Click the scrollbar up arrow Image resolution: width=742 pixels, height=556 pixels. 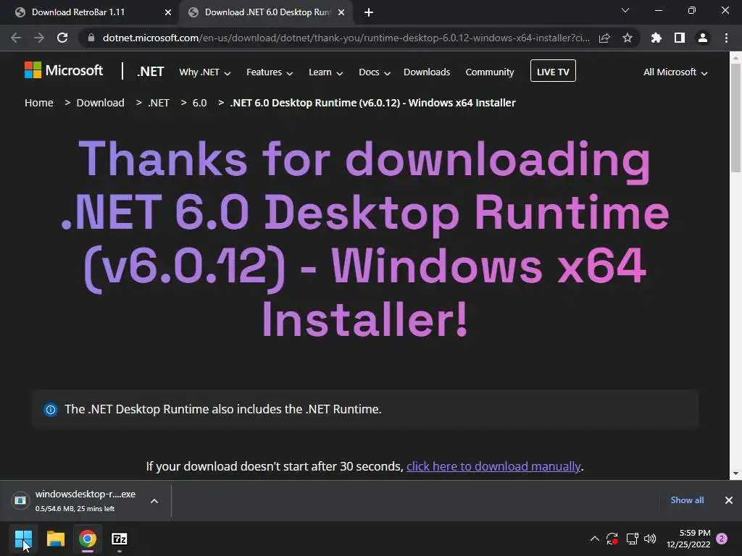pos(735,58)
